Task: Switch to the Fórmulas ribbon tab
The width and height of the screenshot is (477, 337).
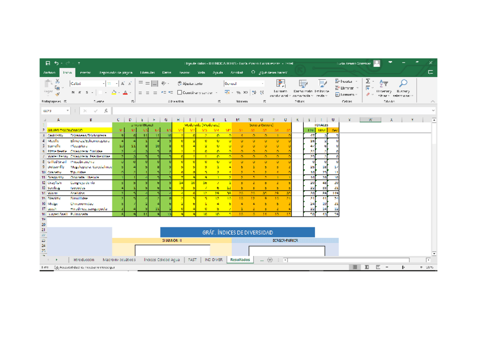Action: [x=147, y=73]
